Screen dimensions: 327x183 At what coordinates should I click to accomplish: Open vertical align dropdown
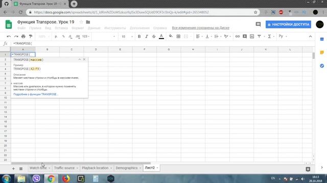tap(208, 36)
